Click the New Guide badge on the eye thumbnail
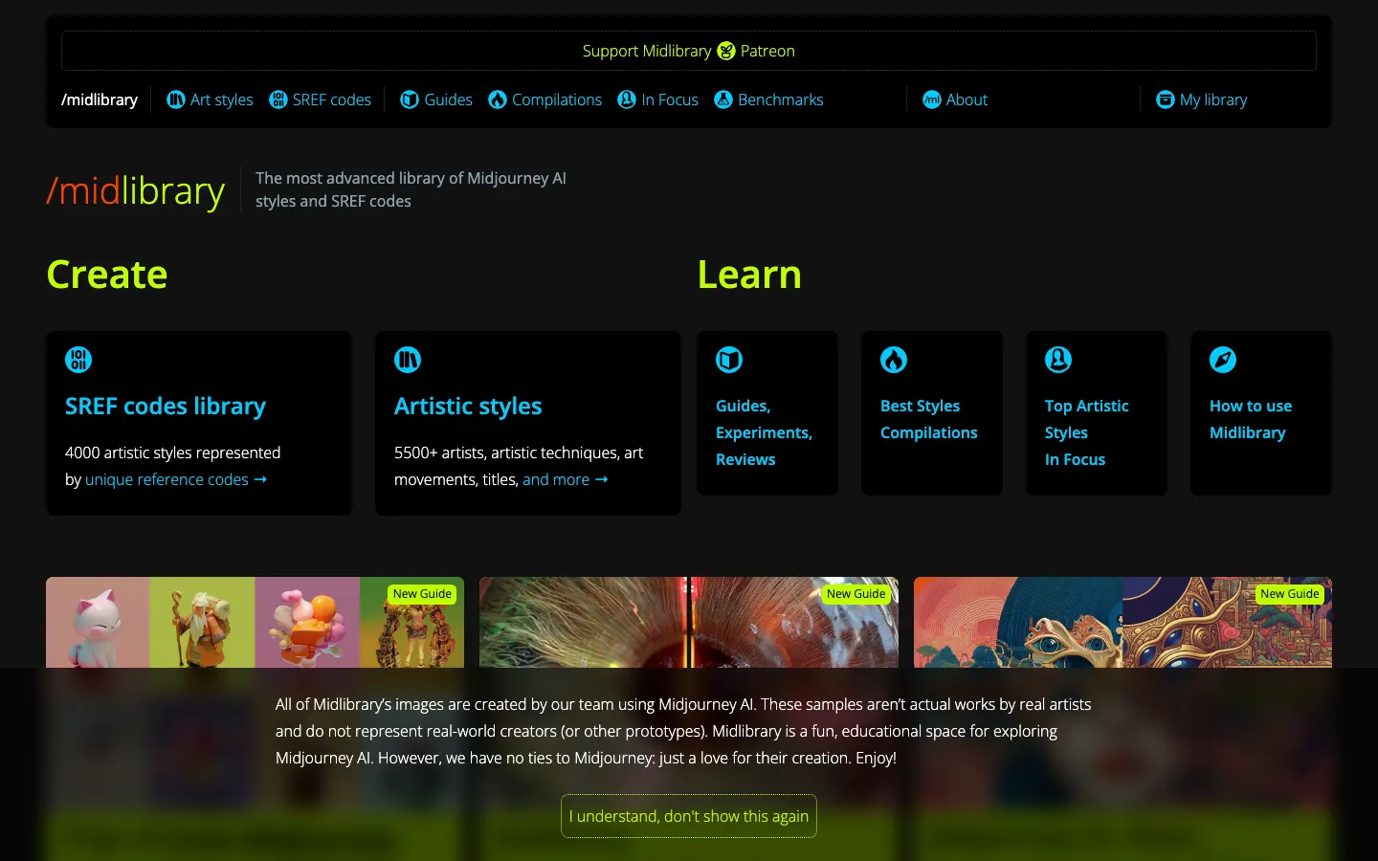The width and height of the screenshot is (1378, 861). 856,594
